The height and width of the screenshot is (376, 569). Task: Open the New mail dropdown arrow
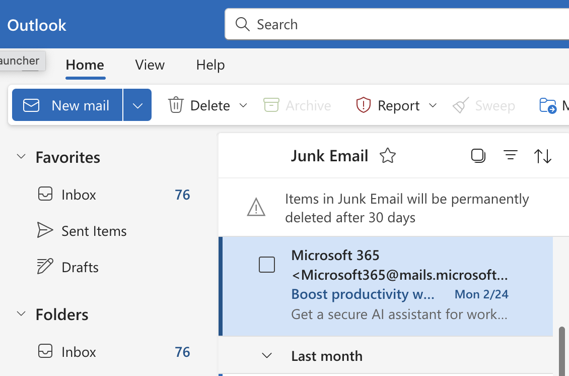click(137, 105)
